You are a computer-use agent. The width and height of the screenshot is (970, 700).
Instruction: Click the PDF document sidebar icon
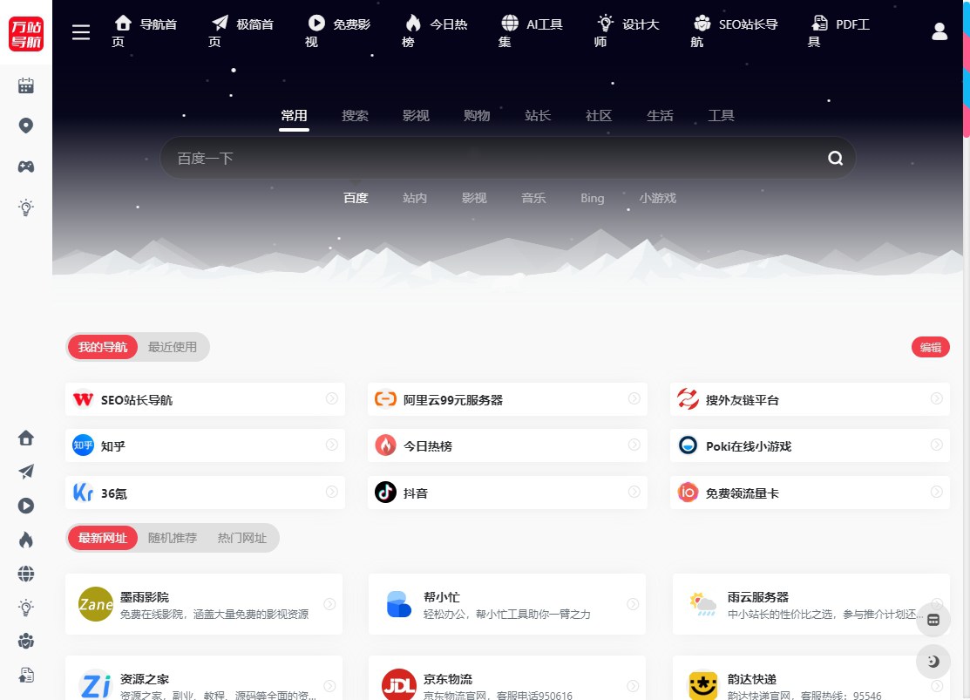coord(26,676)
